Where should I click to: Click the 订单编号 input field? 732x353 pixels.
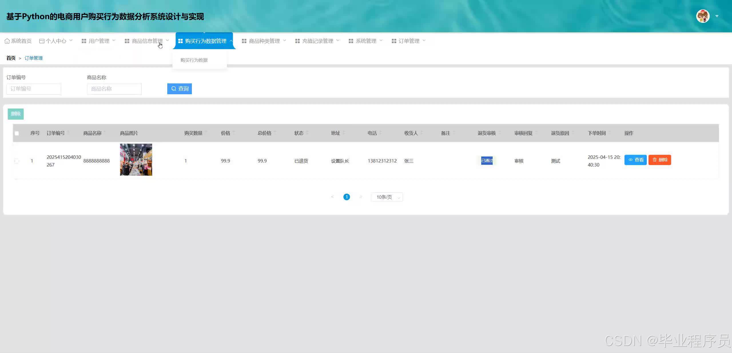pyautogui.click(x=34, y=89)
